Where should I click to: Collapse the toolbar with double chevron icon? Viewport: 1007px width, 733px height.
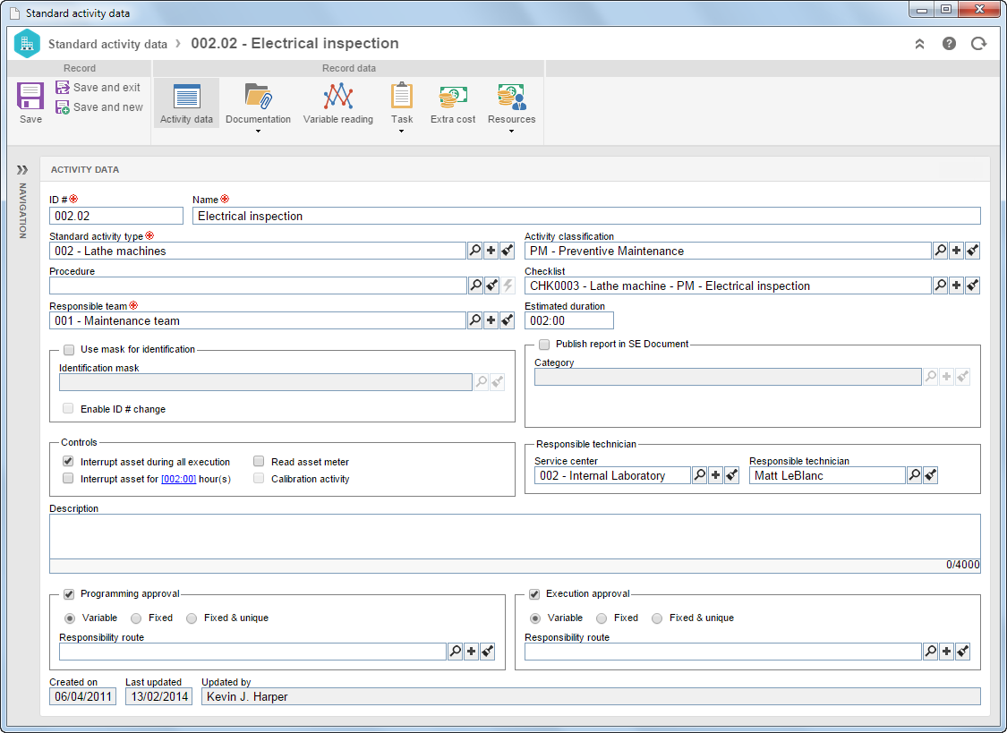[x=919, y=44]
